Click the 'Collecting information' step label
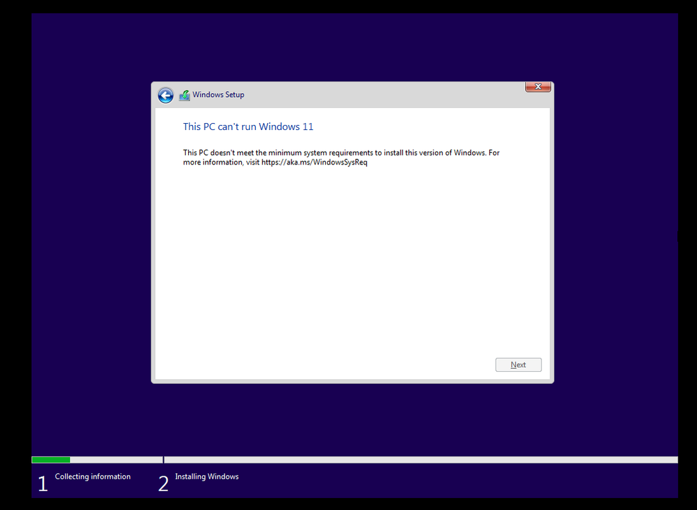 (x=92, y=476)
